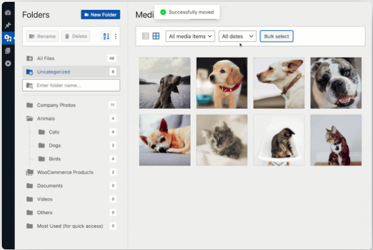Click the Bulk select button
373x250 pixels.
coord(277,37)
